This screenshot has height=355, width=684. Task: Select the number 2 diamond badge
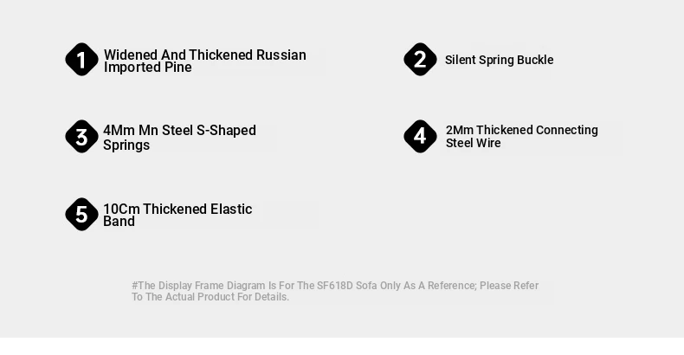(420, 60)
